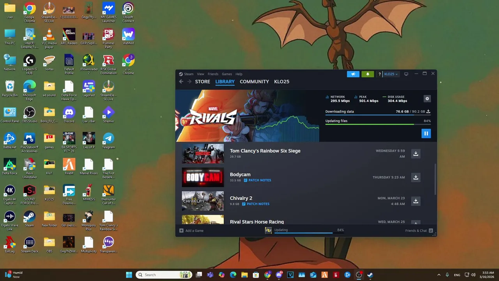Select Vortex desktop shortcut
Viewport: 499px width, 281px height.
[49, 63]
